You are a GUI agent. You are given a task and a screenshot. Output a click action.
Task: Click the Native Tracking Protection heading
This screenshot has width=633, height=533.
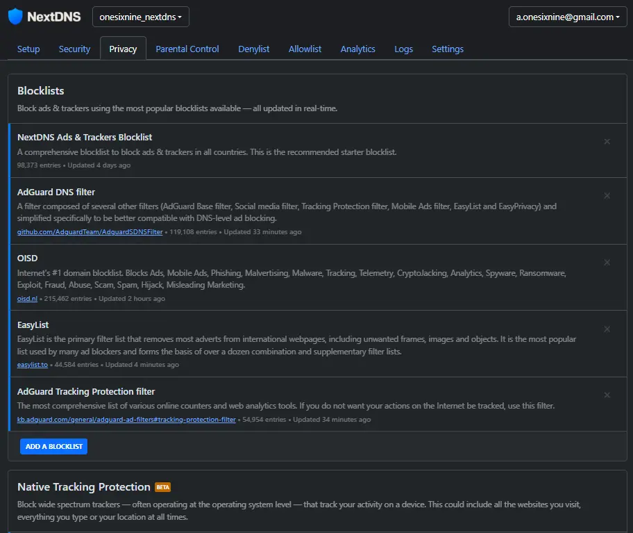click(83, 487)
